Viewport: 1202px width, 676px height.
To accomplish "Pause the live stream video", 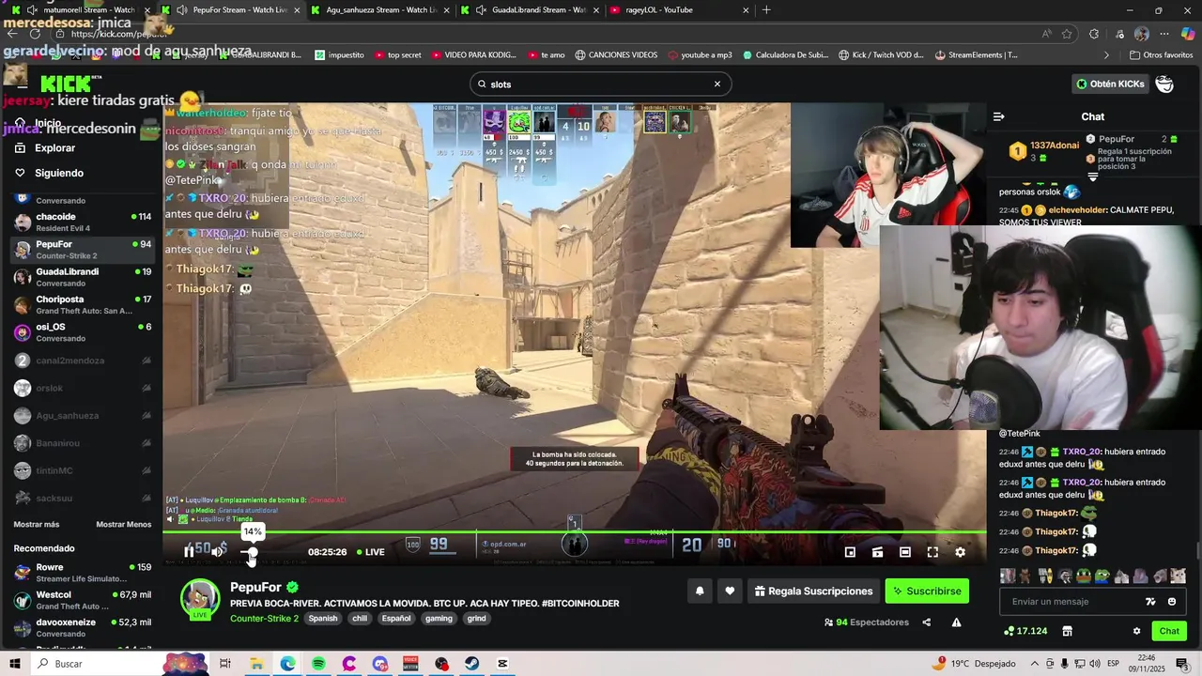I will tap(189, 552).
